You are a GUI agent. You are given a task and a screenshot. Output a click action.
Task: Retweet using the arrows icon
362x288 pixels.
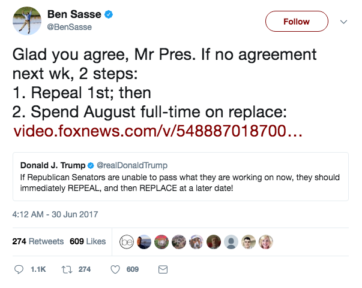click(x=67, y=269)
